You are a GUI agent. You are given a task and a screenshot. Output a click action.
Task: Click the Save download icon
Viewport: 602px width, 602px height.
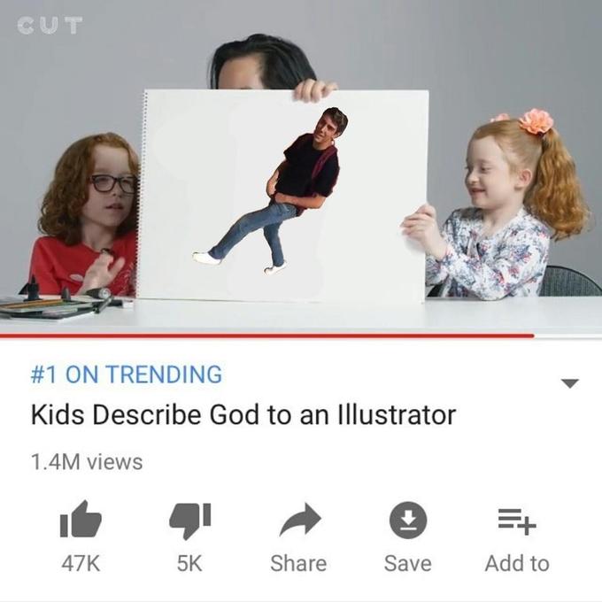pos(408,520)
